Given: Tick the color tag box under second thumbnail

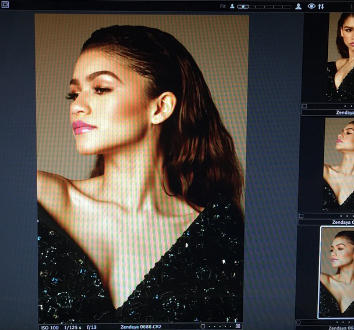Looking at the screenshot, I should pyautogui.click(x=302, y=216).
